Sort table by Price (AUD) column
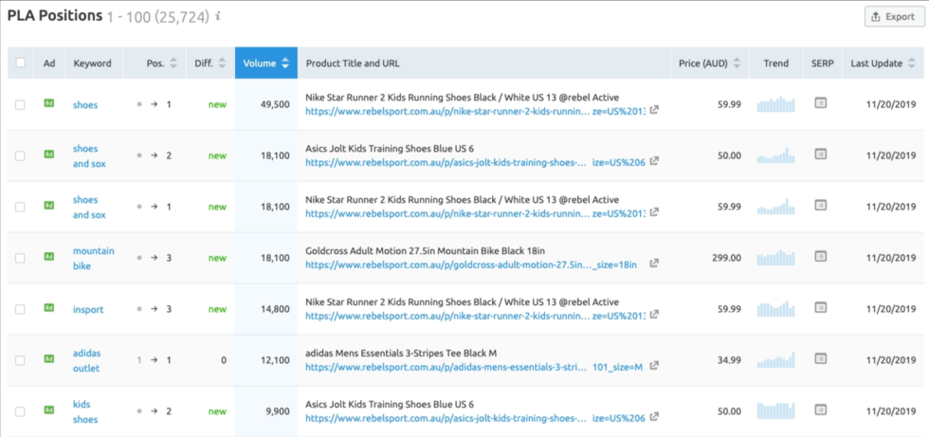The image size is (929, 437). point(737,63)
